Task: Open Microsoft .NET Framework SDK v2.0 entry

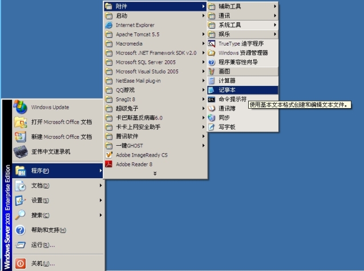Action: point(155,53)
